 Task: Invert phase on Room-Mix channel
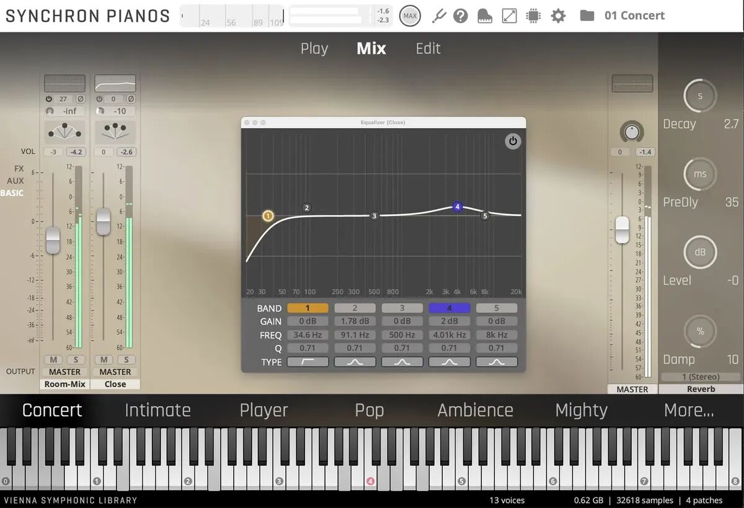[80, 99]
